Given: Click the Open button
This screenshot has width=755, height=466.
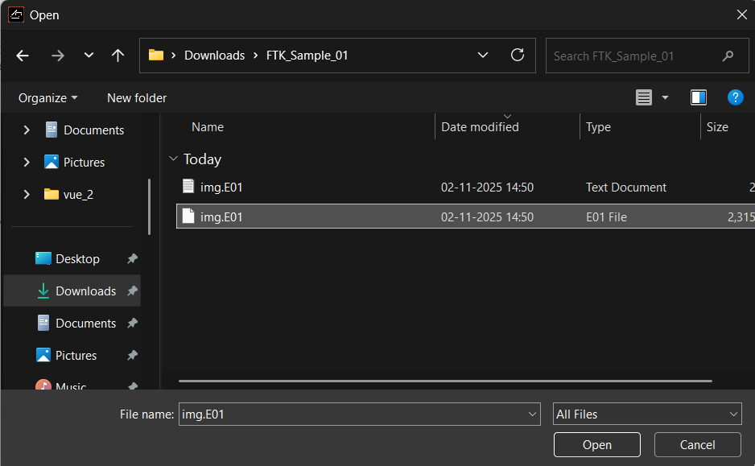Looking at the screenshot, I should 597,445.
